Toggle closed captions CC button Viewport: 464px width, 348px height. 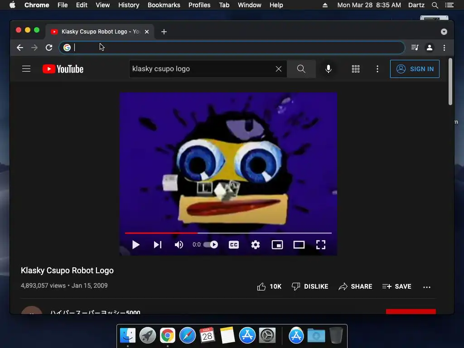[234, 245]
